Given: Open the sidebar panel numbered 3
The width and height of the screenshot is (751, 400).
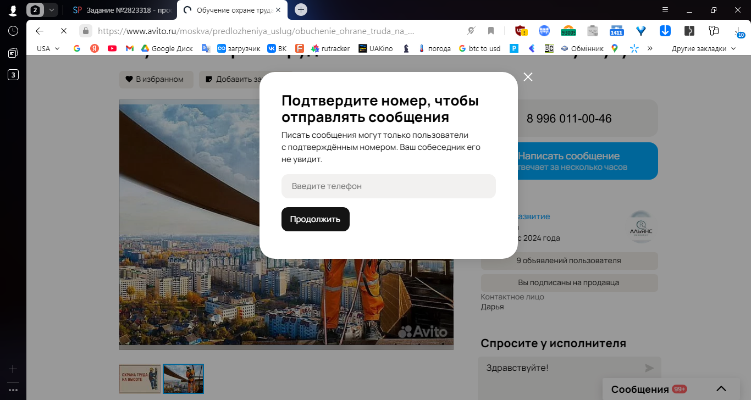Looking at the screenshot, I should pos(13,75).
